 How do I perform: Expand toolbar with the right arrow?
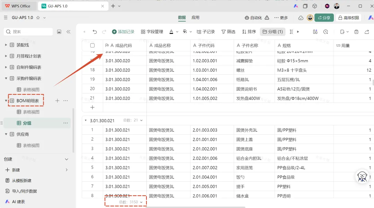(x=298, y=32)
